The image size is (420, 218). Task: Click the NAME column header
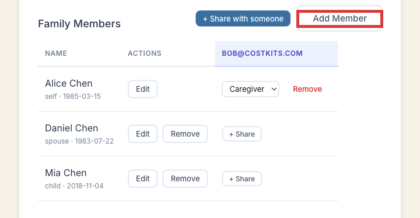coord(56,53)
